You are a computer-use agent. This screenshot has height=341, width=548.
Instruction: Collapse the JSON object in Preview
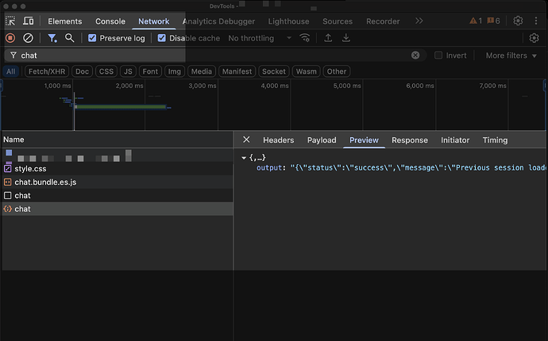(x=244, y=158)
